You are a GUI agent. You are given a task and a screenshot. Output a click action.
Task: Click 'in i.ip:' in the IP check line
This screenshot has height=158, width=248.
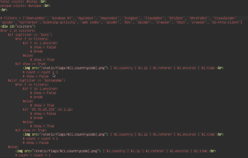(66, 109)
